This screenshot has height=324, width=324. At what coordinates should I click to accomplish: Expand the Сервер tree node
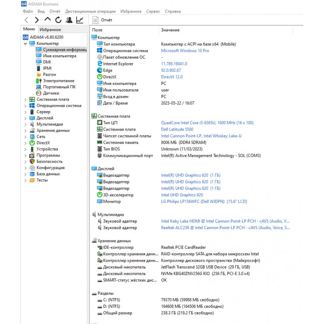click(25, 112)
